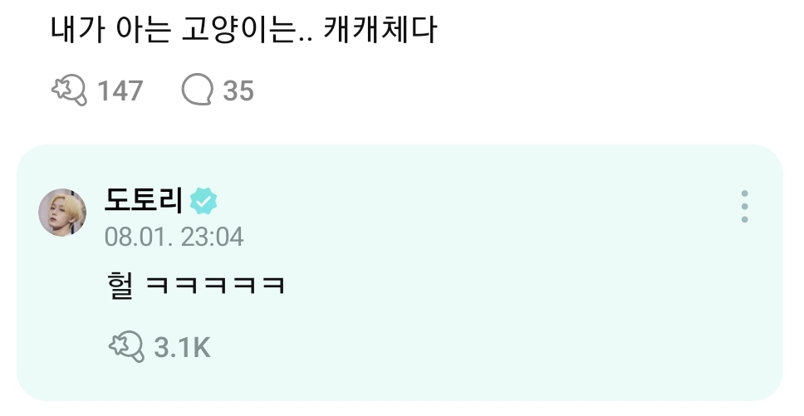The image size is (804, 416).
Task: Open the three-dot options menu on 도토리's comment
Action: coord(744,207)
